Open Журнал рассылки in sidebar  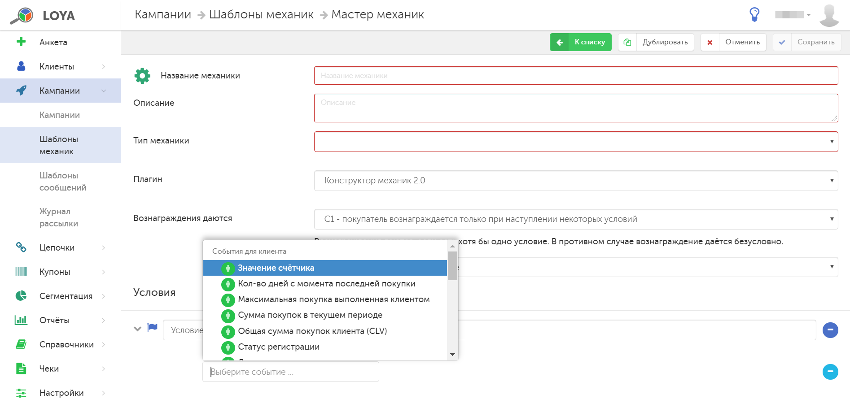click(x=59, y=217)
